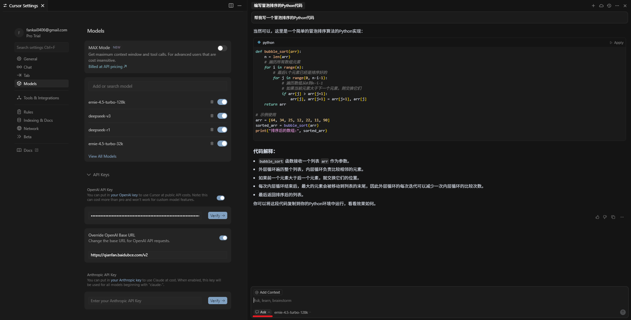The height and width of the screenshot is (320, 631).
Task: Verify the OpenAI API key
Action: pos(218,215)
